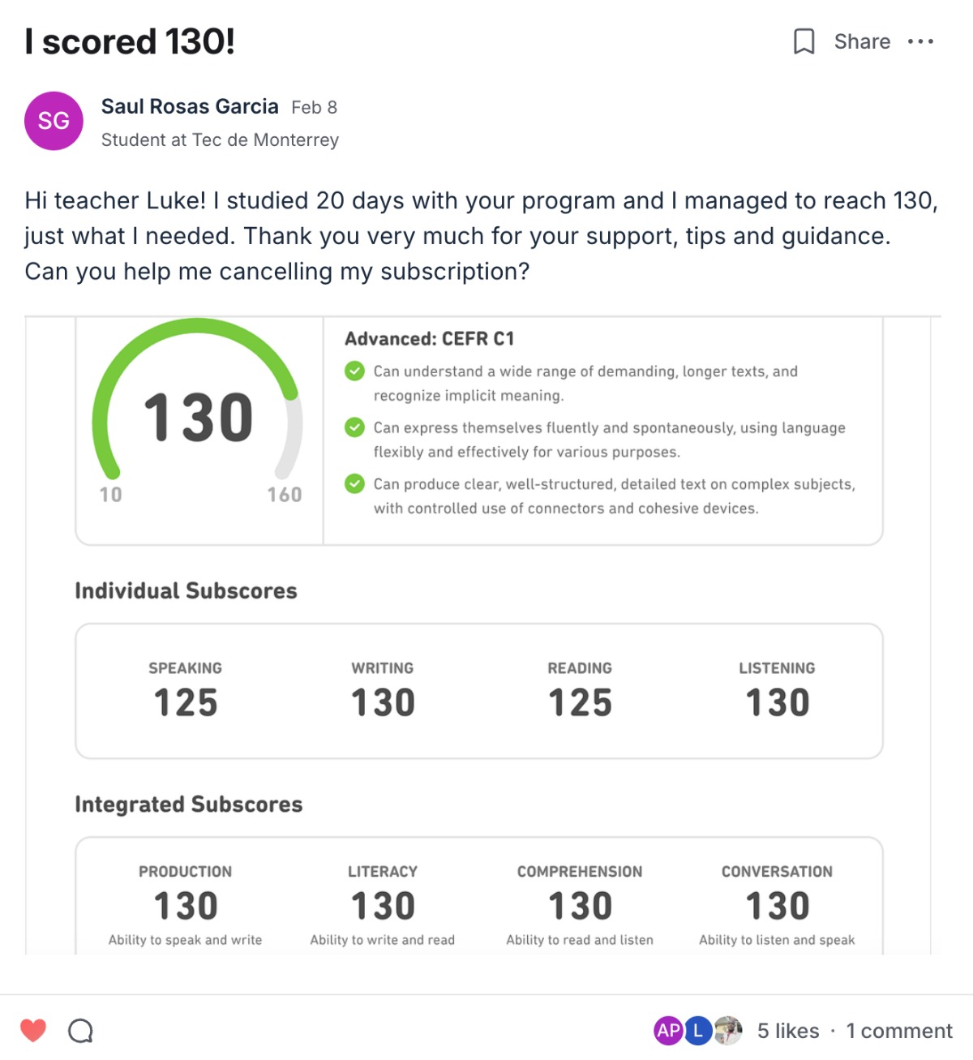Click the first green checkmark icon
This screenshot has width=973, height=1060.
click(x=354, y=371)
